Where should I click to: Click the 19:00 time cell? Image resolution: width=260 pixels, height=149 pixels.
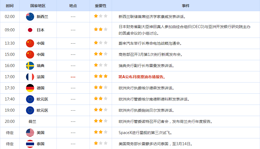coord(10,110)
